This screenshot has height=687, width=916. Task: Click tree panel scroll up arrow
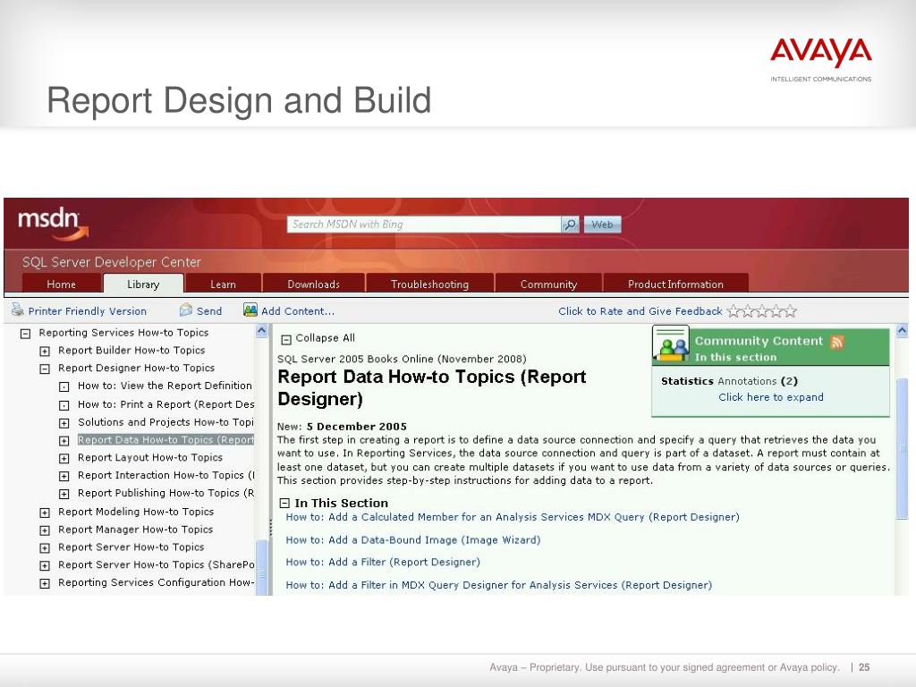point(262,331)
